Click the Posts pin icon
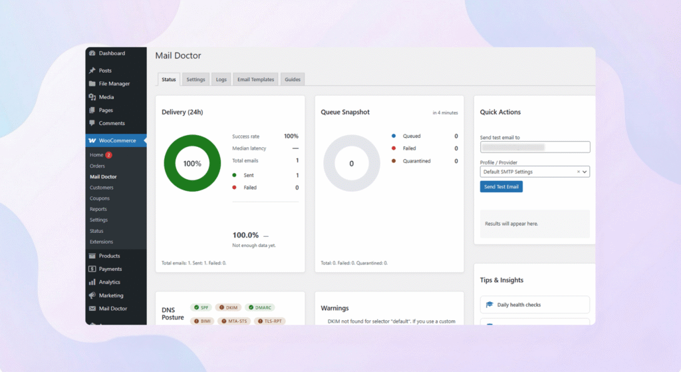The image size is (681, 372). 92,71
